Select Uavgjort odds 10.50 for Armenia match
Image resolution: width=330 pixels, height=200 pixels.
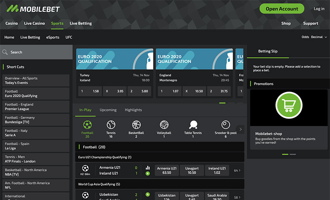[192, 170]
